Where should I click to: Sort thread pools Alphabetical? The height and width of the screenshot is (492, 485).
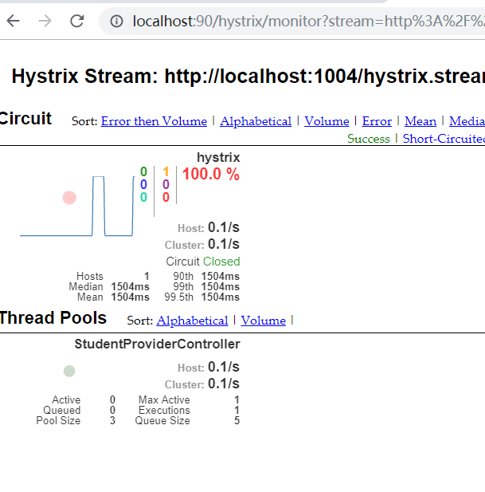(193, 321)
